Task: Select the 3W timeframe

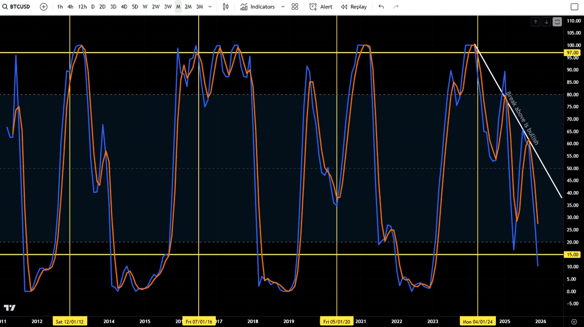Action: (168, 7)
